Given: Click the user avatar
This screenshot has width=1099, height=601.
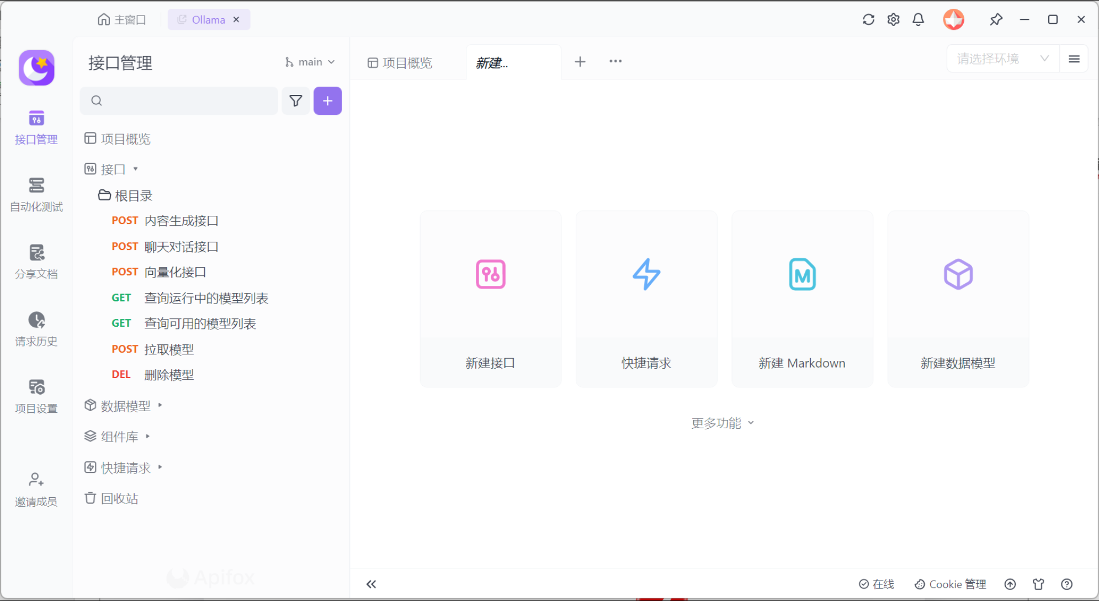Looking at the screenshot, I should point(953,20).
